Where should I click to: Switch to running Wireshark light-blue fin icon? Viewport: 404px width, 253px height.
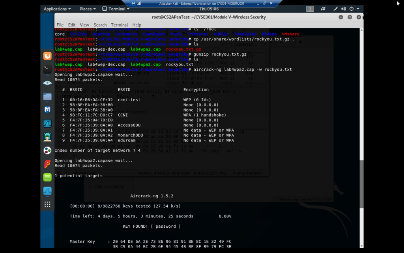coord(47,191)
